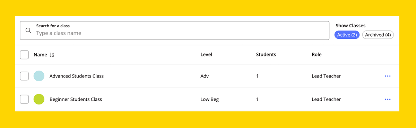Click the Name column header

coord(40,55)
